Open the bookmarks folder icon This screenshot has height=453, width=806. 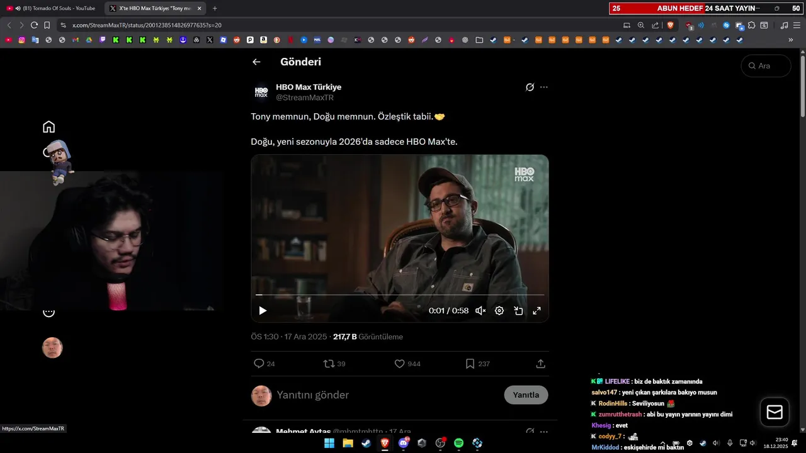click(x=479, y=40)
